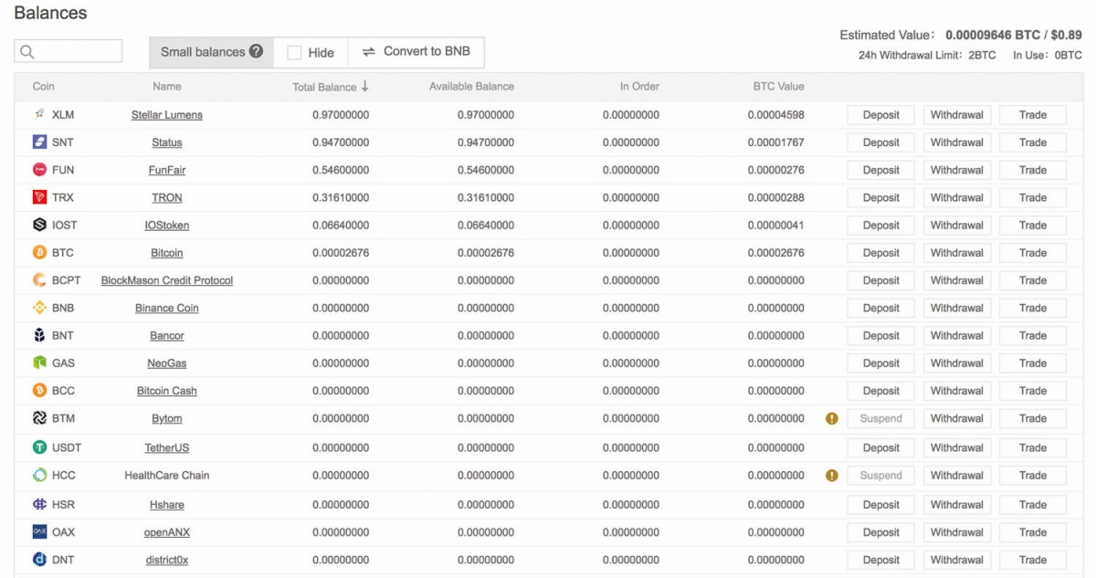Open the TRON name link

(x=167, y=197)
